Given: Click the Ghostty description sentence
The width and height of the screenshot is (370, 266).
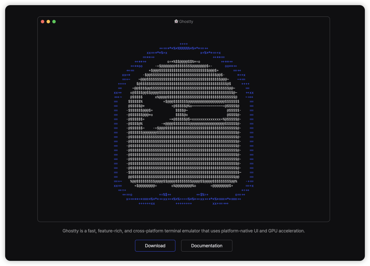Looking at the screenshot, I should pyautogui.click(x=184, y=231).
